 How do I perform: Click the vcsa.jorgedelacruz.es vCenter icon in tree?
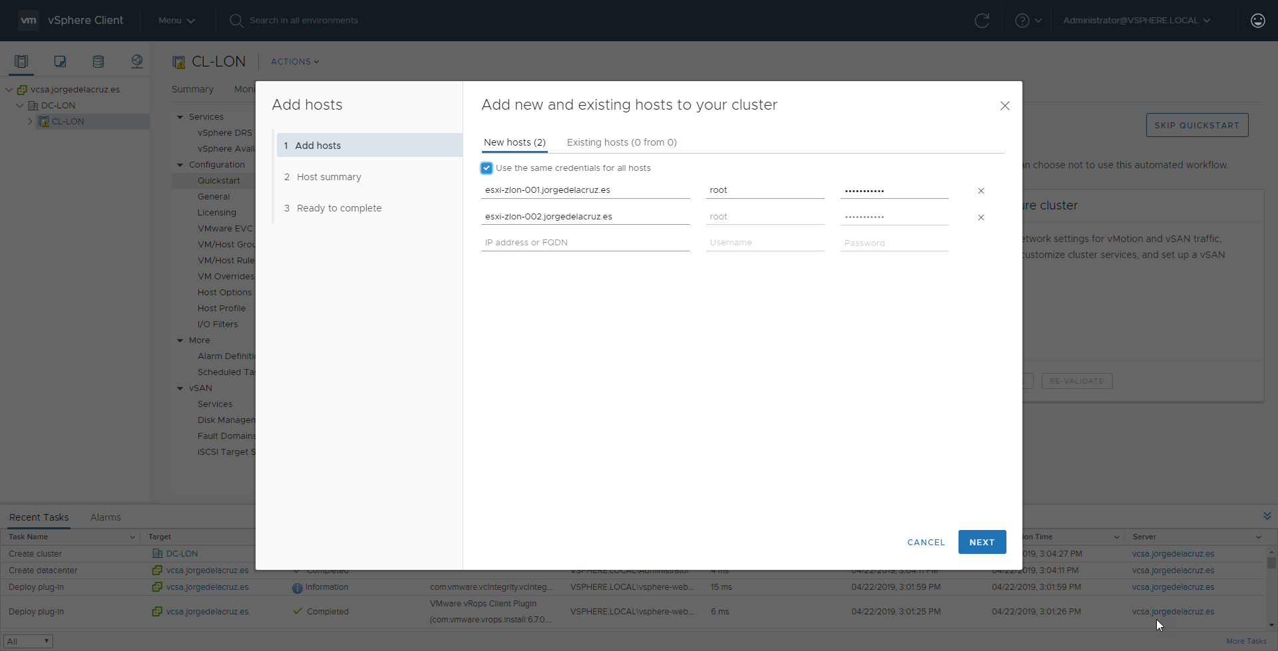(x=22, y=90)
